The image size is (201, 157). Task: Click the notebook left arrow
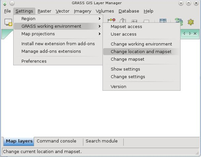(184, 34)
